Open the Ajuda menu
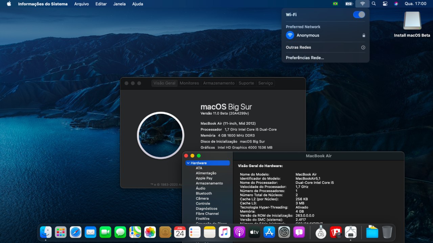This screenshot has height=243, width=433. point(138,4)
